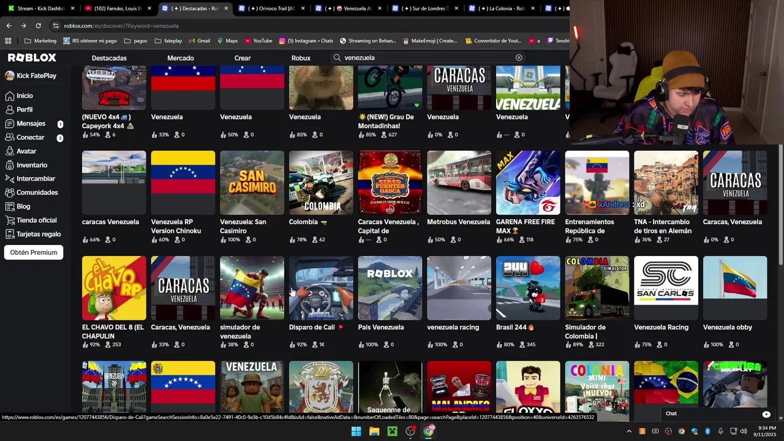Image resolution: width=784 pixels, height=441 pixels.
Task: Close the Destacadas Roblox tab
Action: (226, 9)
